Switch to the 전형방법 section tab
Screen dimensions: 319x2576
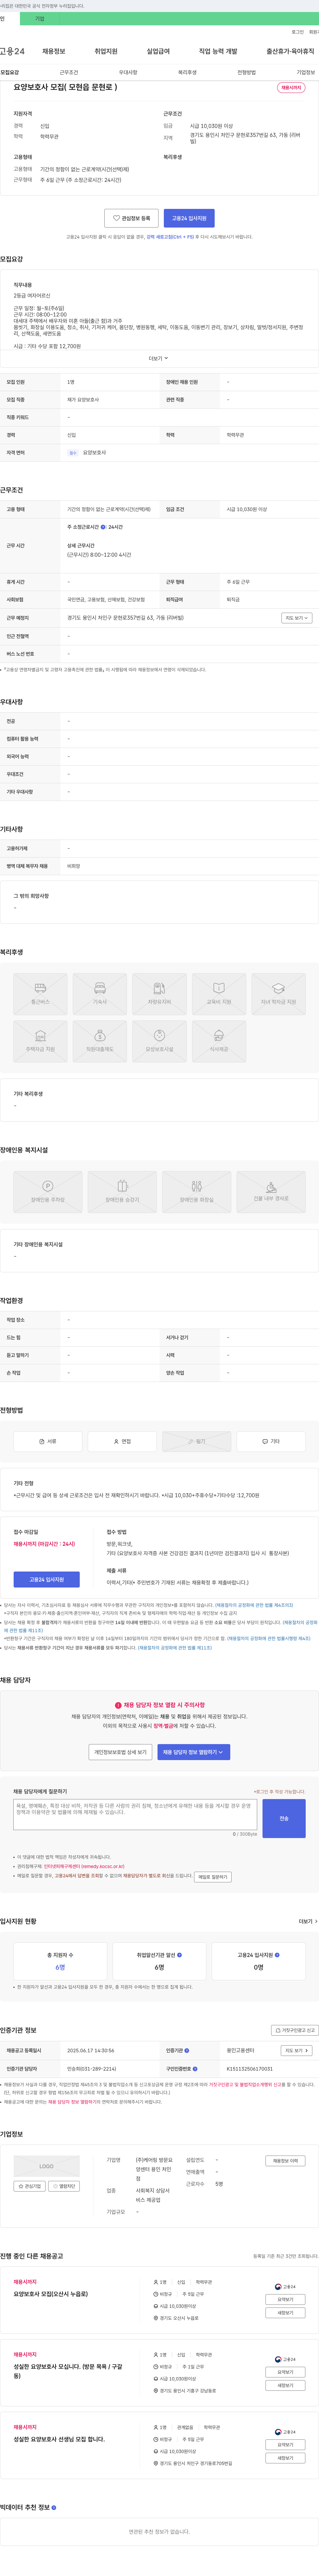[246, 72]
